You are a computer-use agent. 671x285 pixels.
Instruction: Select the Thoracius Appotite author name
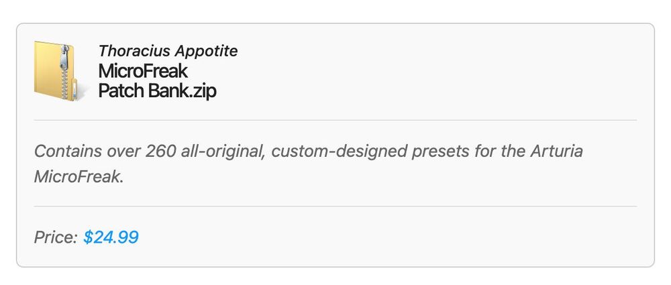tap(168, 51)
